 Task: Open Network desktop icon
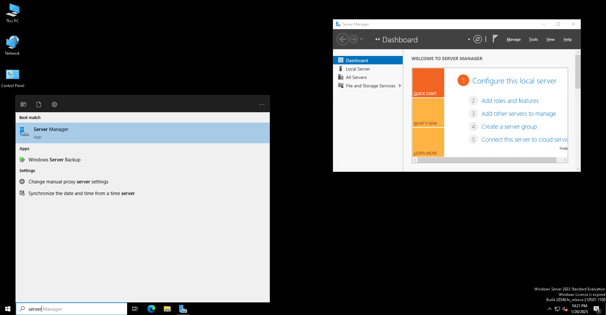tap(12, 46)
